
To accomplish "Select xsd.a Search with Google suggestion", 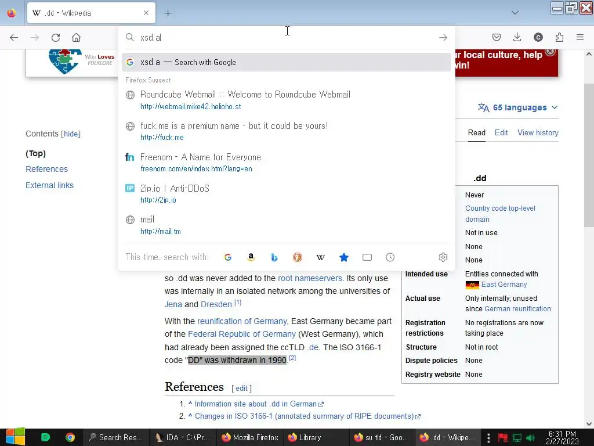I will pos(287,62).
